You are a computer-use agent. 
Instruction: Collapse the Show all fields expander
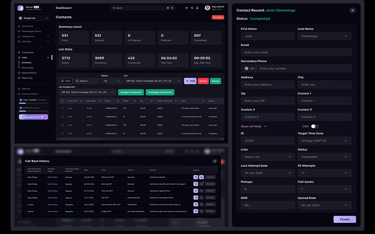[x=254, y=126]
